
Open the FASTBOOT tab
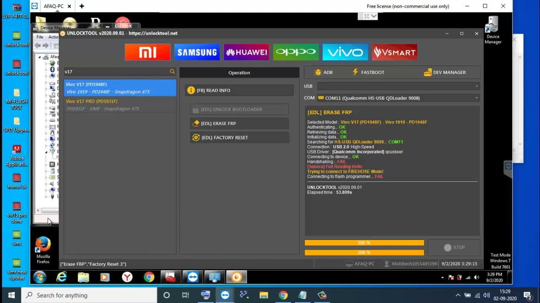click(368, 72)
